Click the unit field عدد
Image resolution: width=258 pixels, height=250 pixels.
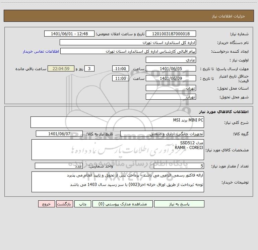pyautogui.click(x=59, y=166)
